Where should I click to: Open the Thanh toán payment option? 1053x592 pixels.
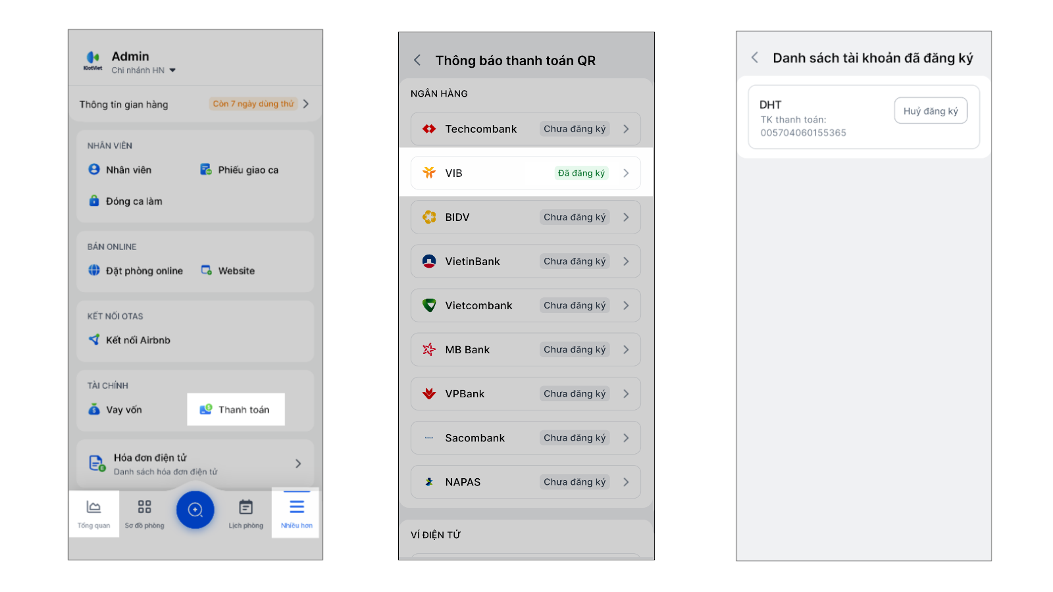[x=236, y=410]
